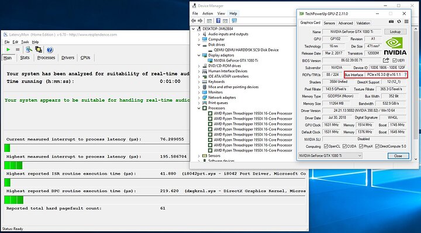
Task: Expand the Network adapters node
Action: (x=199, y=98)
